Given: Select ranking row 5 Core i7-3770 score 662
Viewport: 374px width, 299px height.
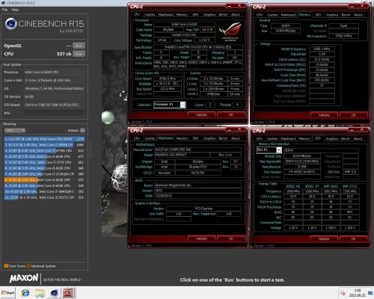Looking at the screenshot, I should 44,162.
